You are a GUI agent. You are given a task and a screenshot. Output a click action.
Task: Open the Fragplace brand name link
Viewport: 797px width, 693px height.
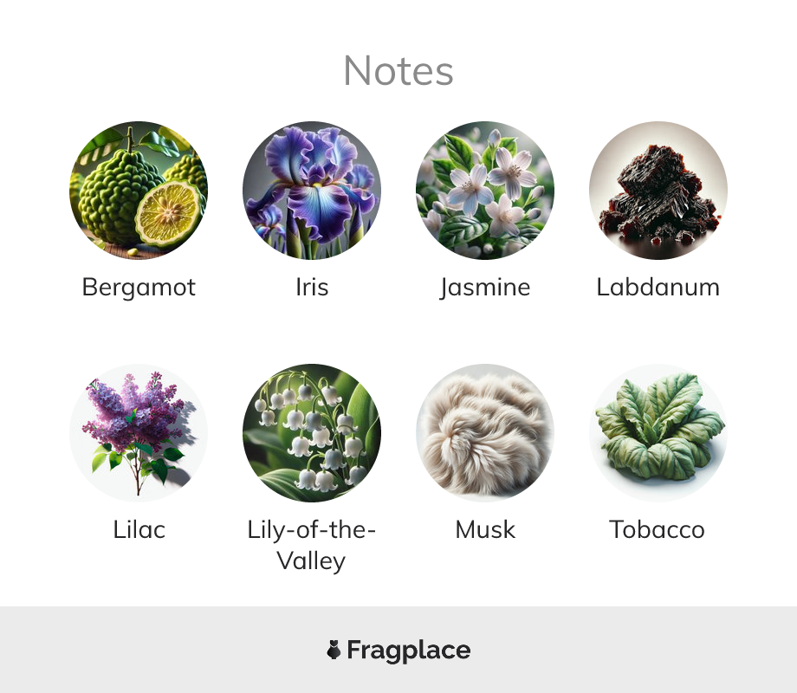(409, 651)
